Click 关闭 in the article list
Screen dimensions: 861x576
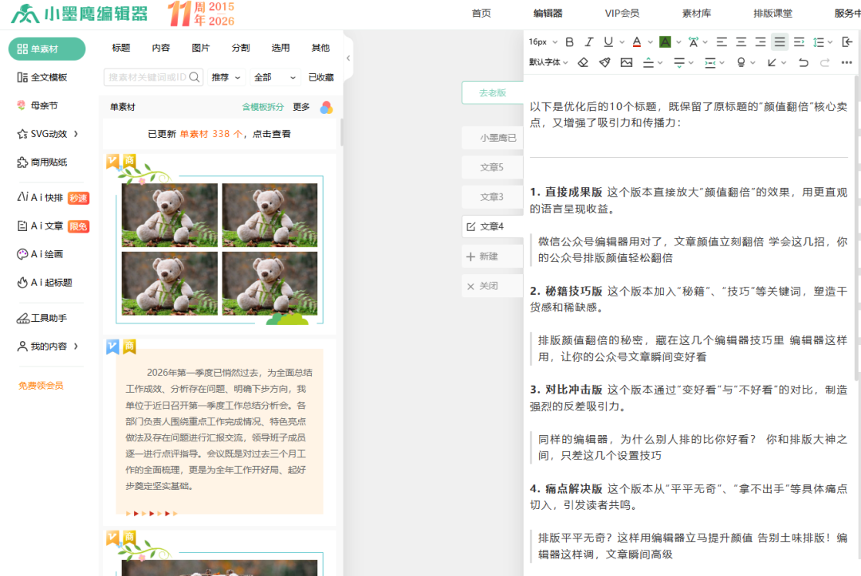pos(493,286)
